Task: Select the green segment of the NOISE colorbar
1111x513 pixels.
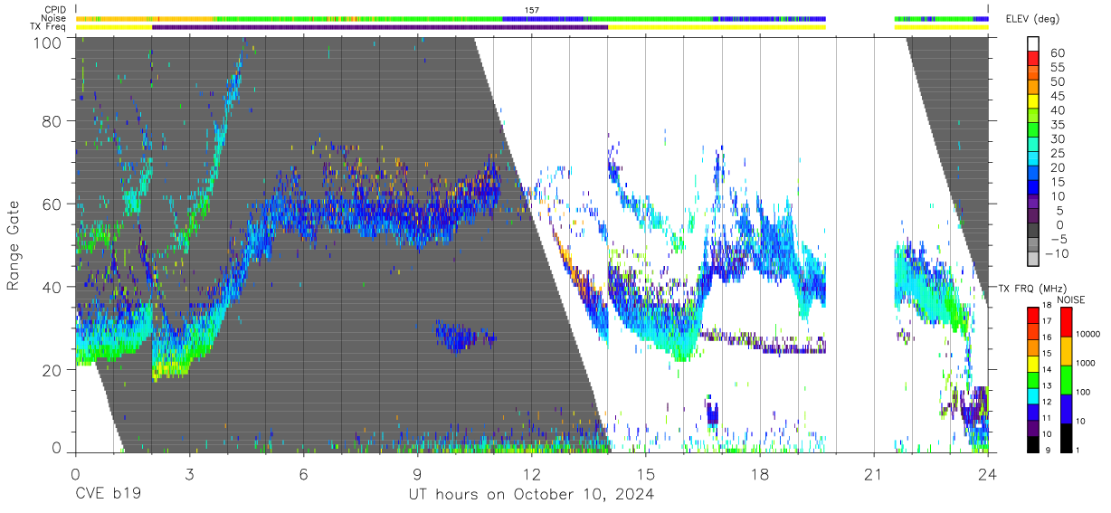Action: (1065, 378)
